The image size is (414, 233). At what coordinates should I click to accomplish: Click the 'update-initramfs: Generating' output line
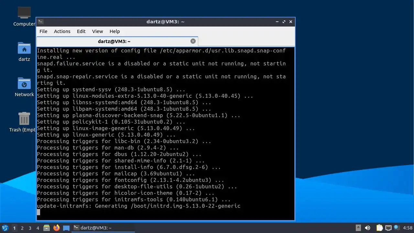pyautogui.click(x=138, y=206)
